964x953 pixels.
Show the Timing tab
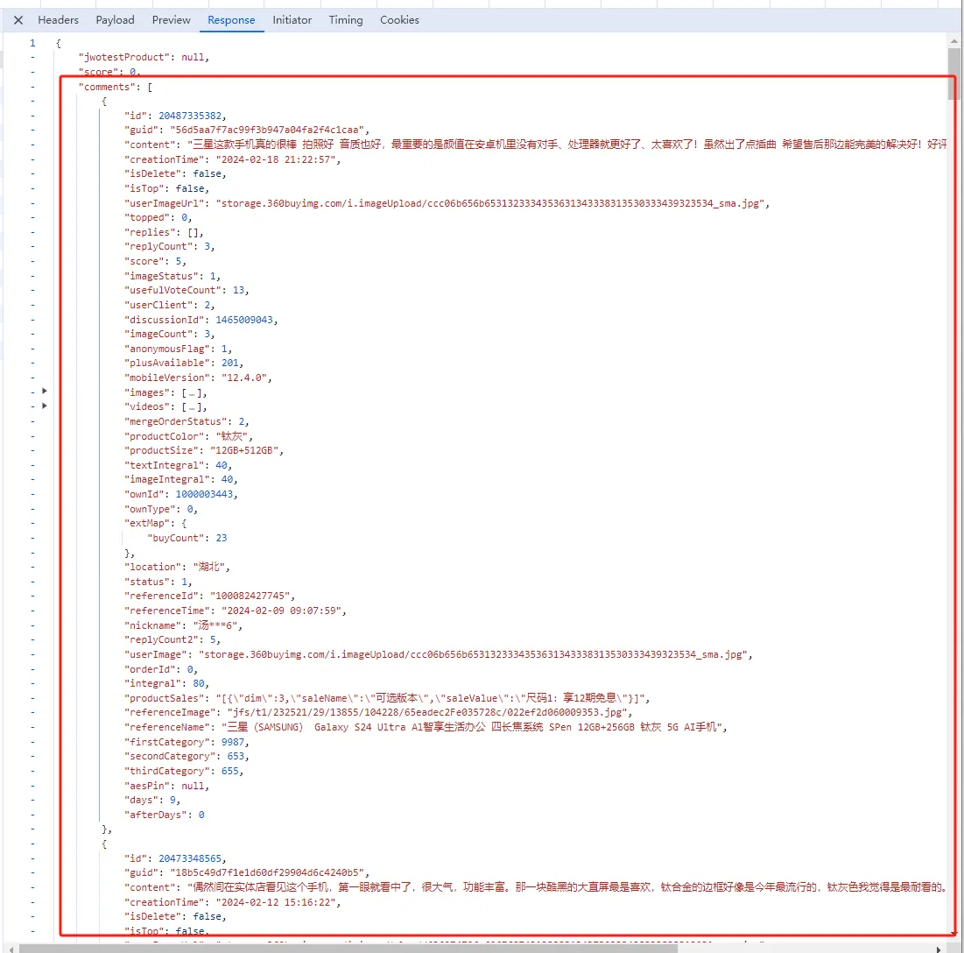pyautogui.click(x=346, y=20)
